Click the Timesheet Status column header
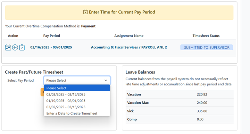Screen dimensions: 250x134 (x=206, y=36)
